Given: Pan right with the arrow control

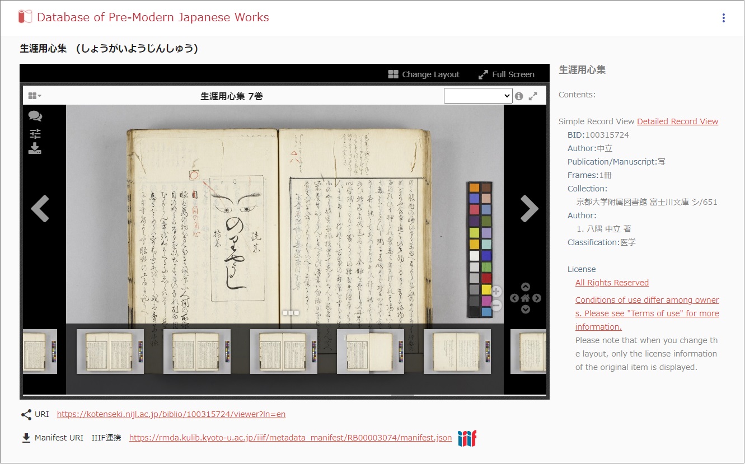Looking at the screenshot, I should click(x=537, y=298).
